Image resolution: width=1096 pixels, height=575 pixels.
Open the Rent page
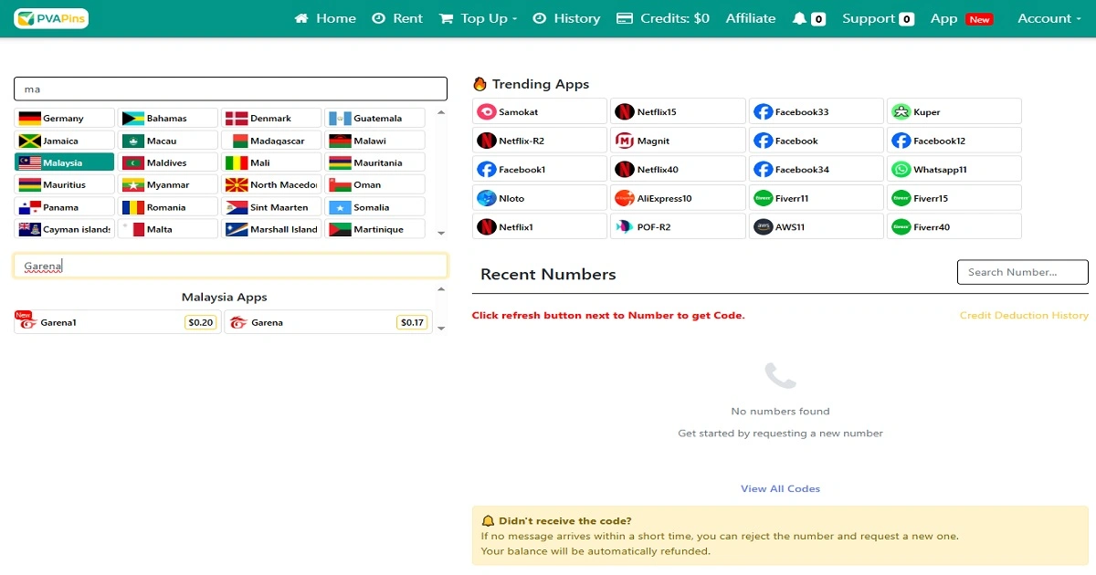pos(397,18)
